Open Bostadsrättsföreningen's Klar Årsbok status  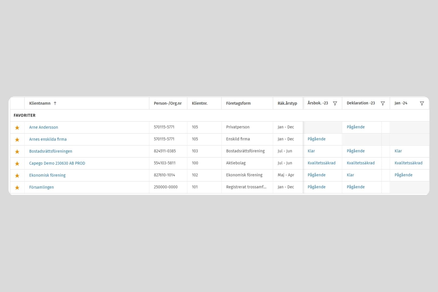point(311,151)
